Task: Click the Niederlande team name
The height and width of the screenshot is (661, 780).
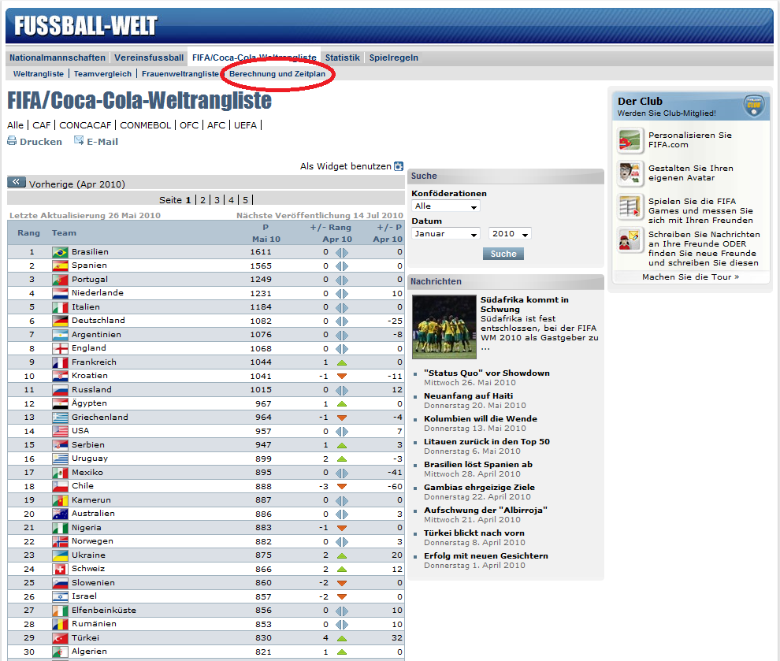Action: [x=98, y=293]
